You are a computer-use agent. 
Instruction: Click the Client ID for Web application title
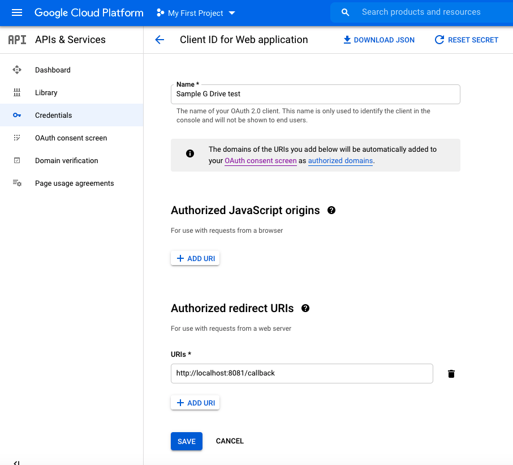coord(244,40)
